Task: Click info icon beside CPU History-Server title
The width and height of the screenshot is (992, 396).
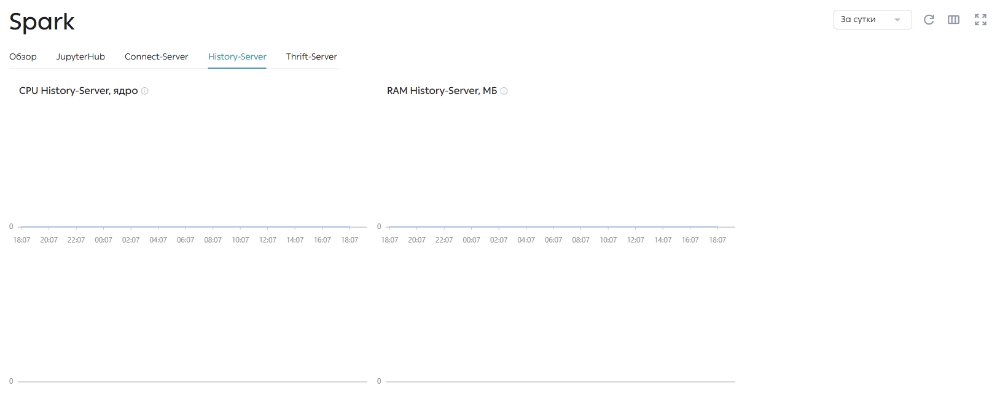Action: tap(145, 91)
